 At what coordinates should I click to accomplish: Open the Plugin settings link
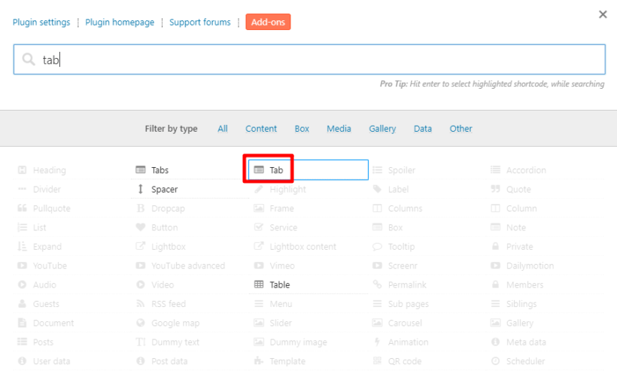pyautogui.click(x=41, y=23)
